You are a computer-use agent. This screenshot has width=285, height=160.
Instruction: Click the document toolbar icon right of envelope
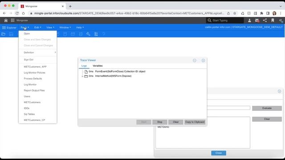tap(81, 34)
